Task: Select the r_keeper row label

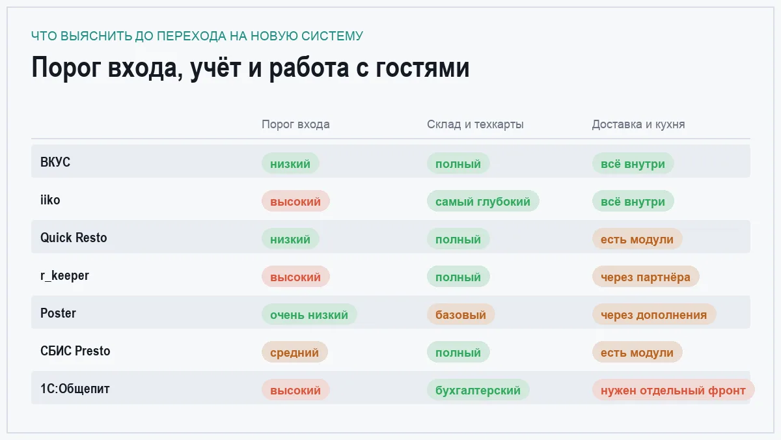Action: [64, 275]
